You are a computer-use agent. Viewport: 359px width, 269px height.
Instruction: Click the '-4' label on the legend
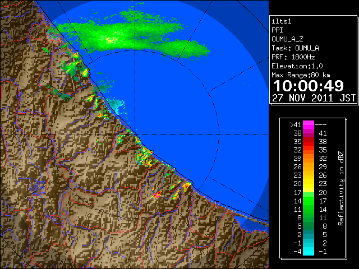pos(297,252)
